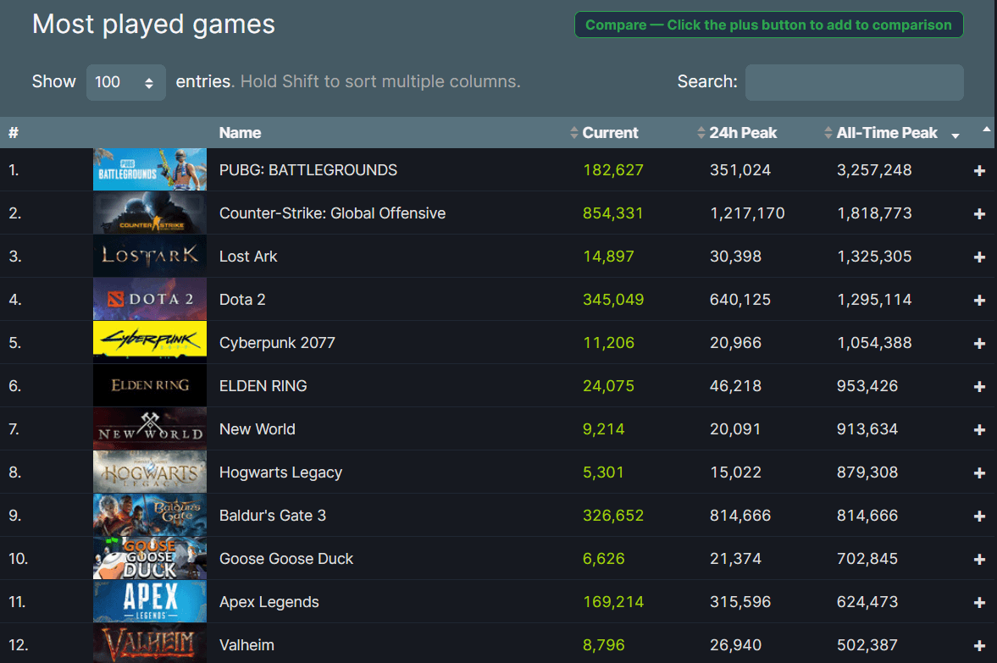Click the green Compare banner button
The width and height of the screenshot is (997, 663).
768,25
